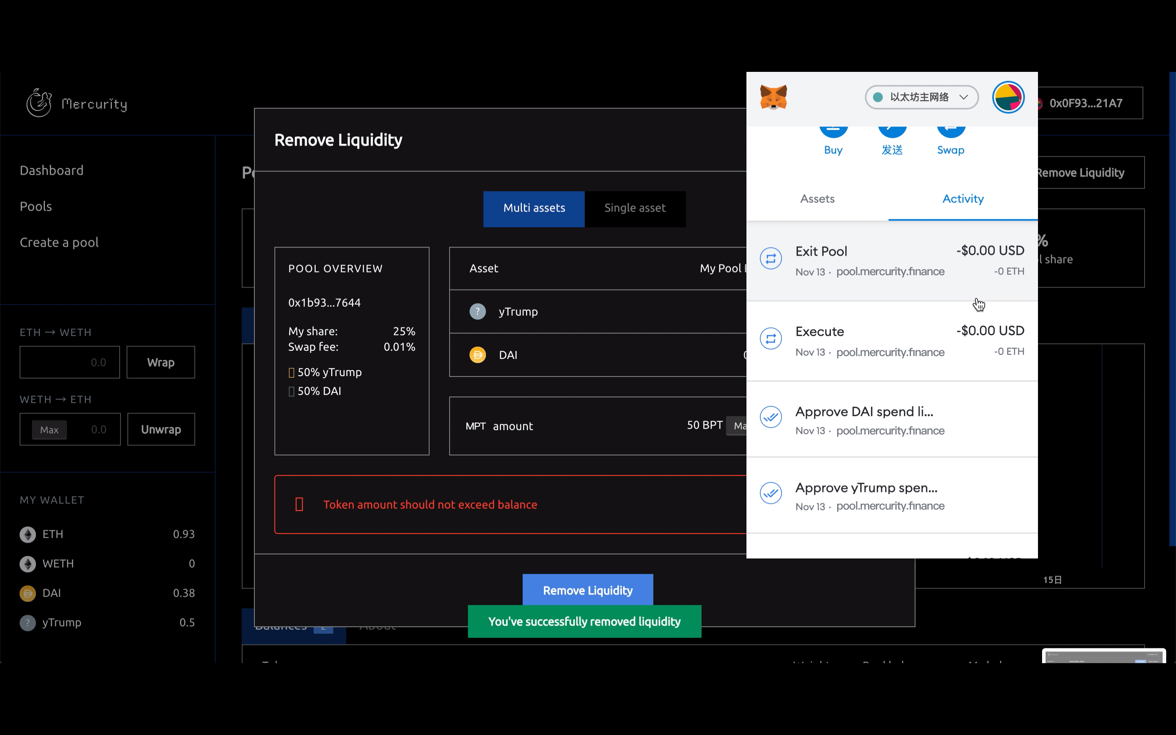Open the MetaMask account avatar menu
Image resolution: width=1176 pixels, height=735 pixels.
[1008, 97]
